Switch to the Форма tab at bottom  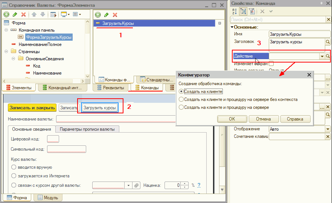(x=17, y=197)
